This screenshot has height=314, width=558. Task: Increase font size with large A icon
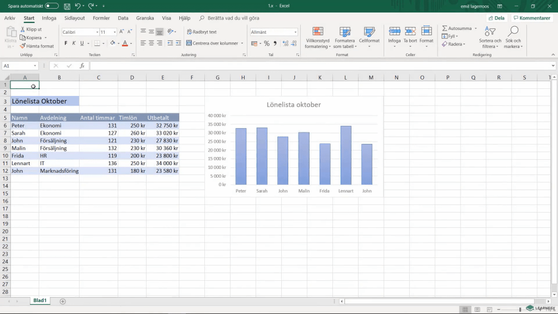pos(122,32)
